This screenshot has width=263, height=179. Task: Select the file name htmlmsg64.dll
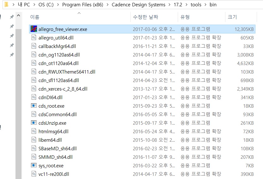[x=53, y=132]
